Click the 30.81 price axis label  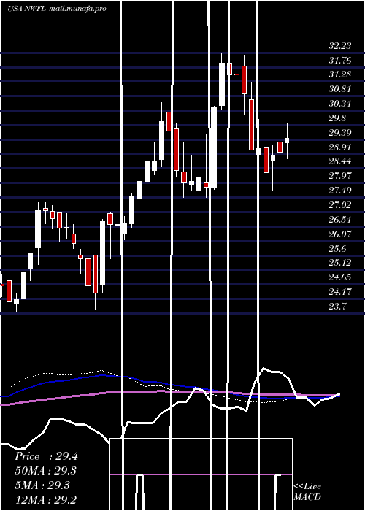click(340, 89)
